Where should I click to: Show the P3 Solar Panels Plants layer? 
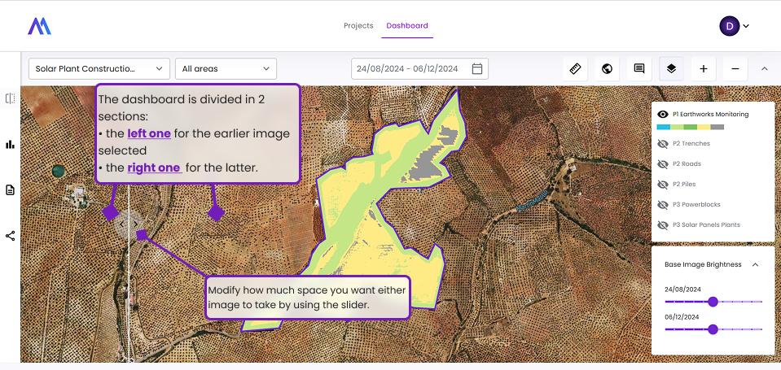662,224
